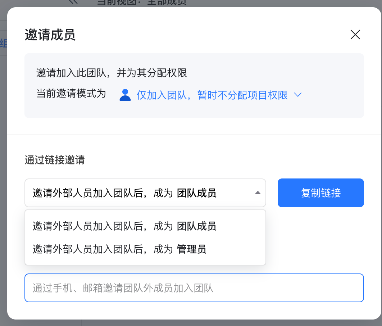Click the bold 团队成员 text in the select box
The height and width of the screenshot is (326, 382).
pos(197,193)
